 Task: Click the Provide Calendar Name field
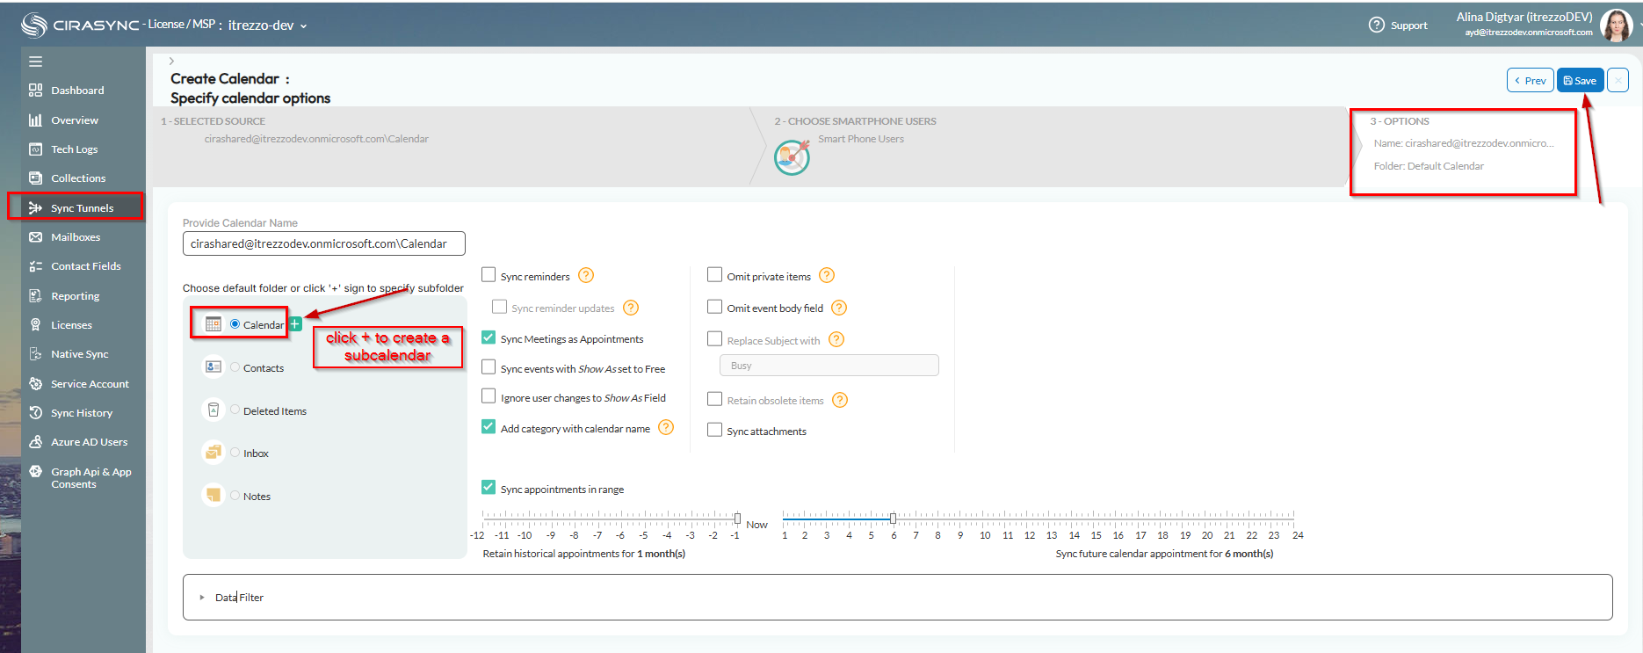point(324,243)
